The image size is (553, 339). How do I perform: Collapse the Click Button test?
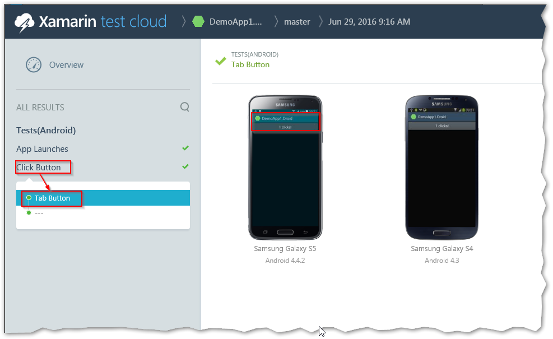click(39, 167)
